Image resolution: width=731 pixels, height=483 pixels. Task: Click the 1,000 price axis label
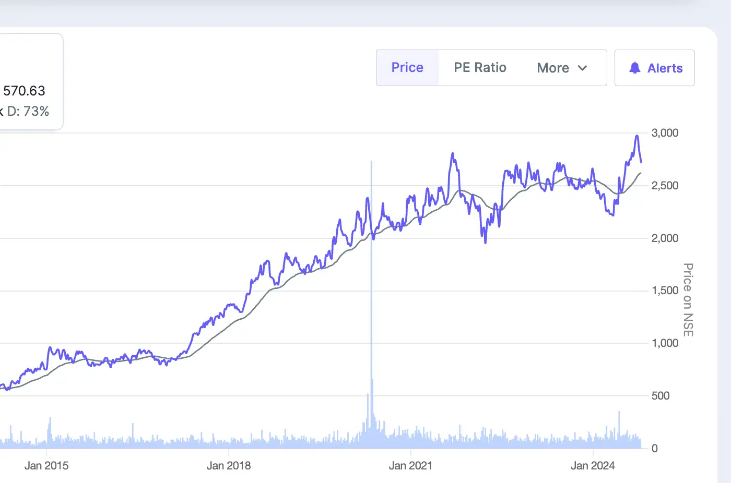coord(665,343)
